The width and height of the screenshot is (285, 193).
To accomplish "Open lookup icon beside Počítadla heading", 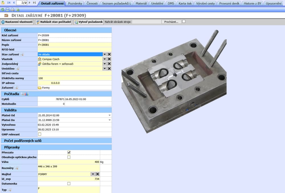I will [x=22, y=94].
